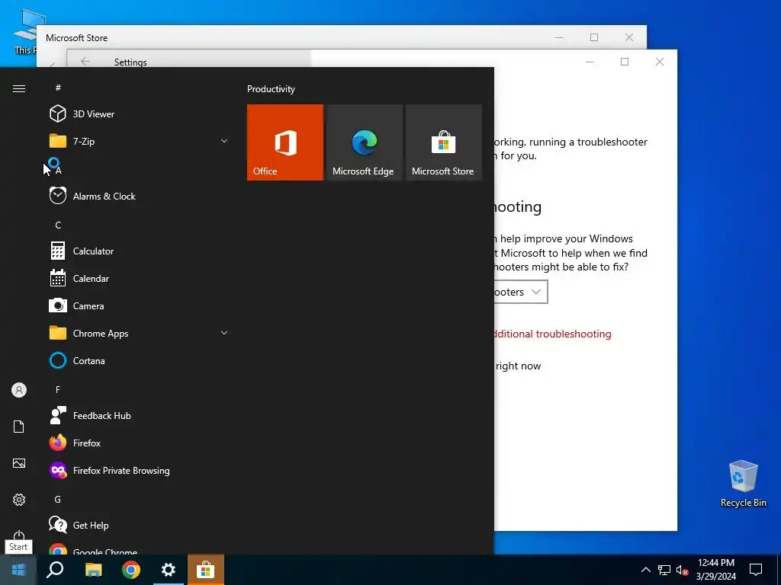Click the letter C section header
This screenshot has width=781, height=585.
(58, 225)
